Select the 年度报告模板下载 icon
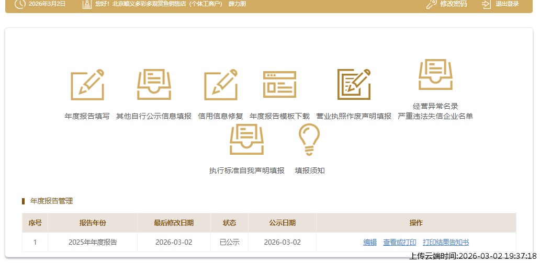This screenshot has height=263, width=540. (279, 85)
